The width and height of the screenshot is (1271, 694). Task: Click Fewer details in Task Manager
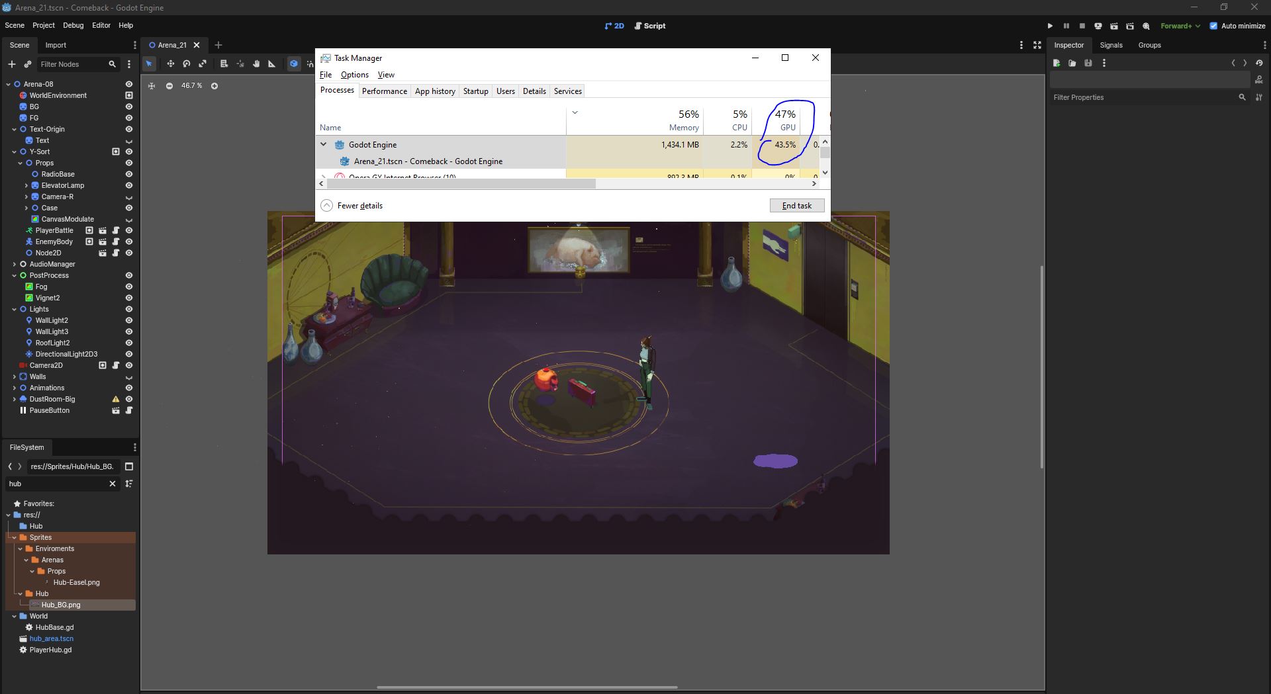(352, 206)
